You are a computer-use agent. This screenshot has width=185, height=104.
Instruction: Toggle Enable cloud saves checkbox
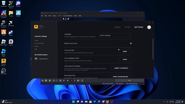pos(131,43)
